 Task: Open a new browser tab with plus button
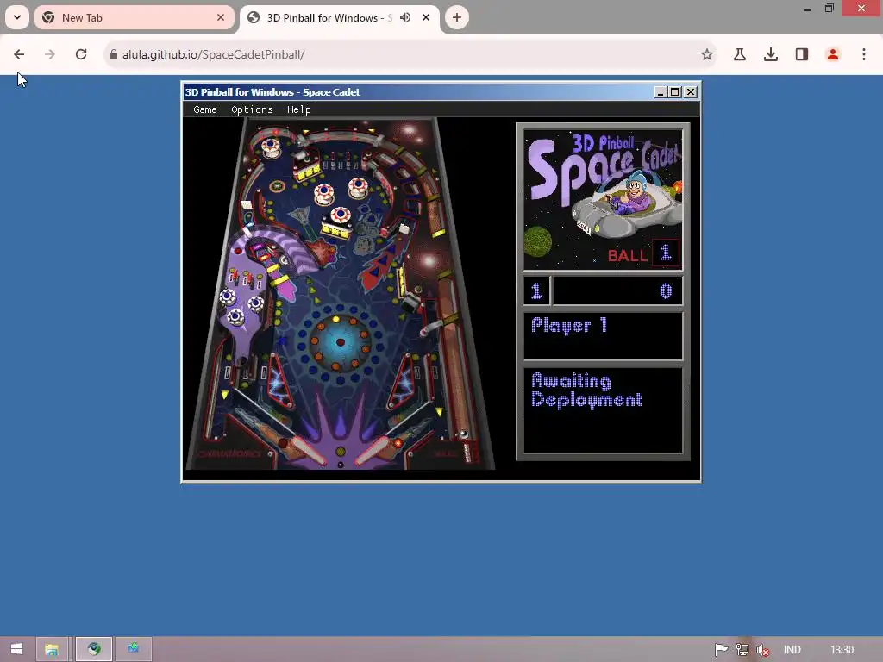point(457,17)
